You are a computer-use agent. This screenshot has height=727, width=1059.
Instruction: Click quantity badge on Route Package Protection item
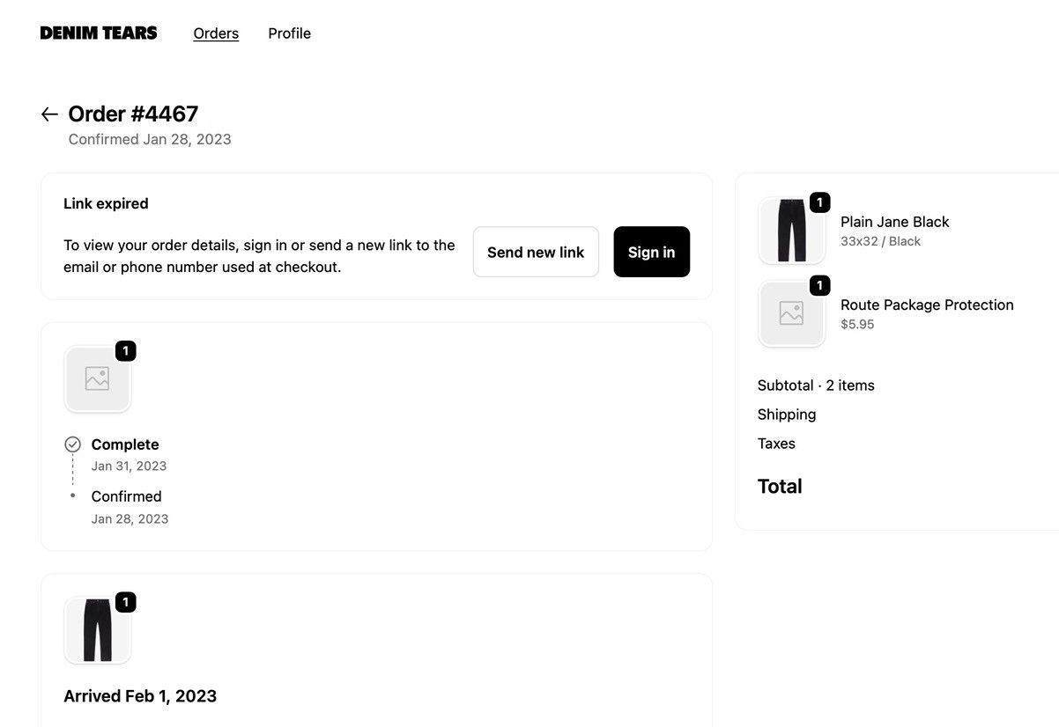click(819, 286)
